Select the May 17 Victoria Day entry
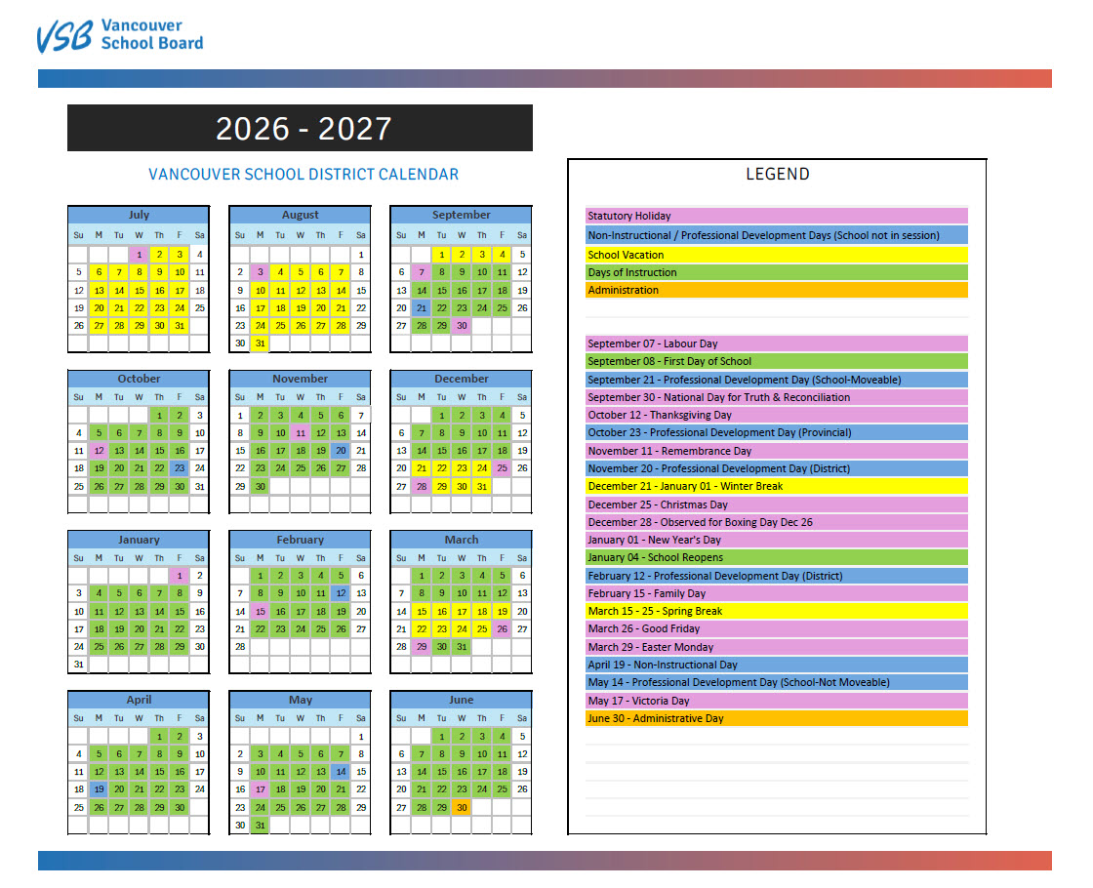 (776, 700)
